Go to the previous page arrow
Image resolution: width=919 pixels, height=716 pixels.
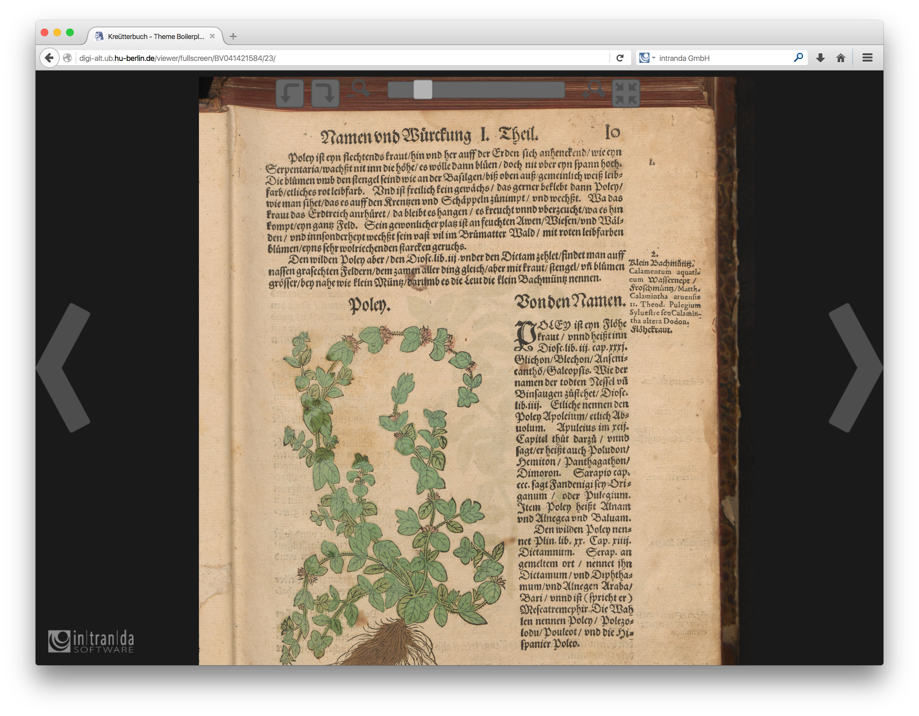click(64, 368)
